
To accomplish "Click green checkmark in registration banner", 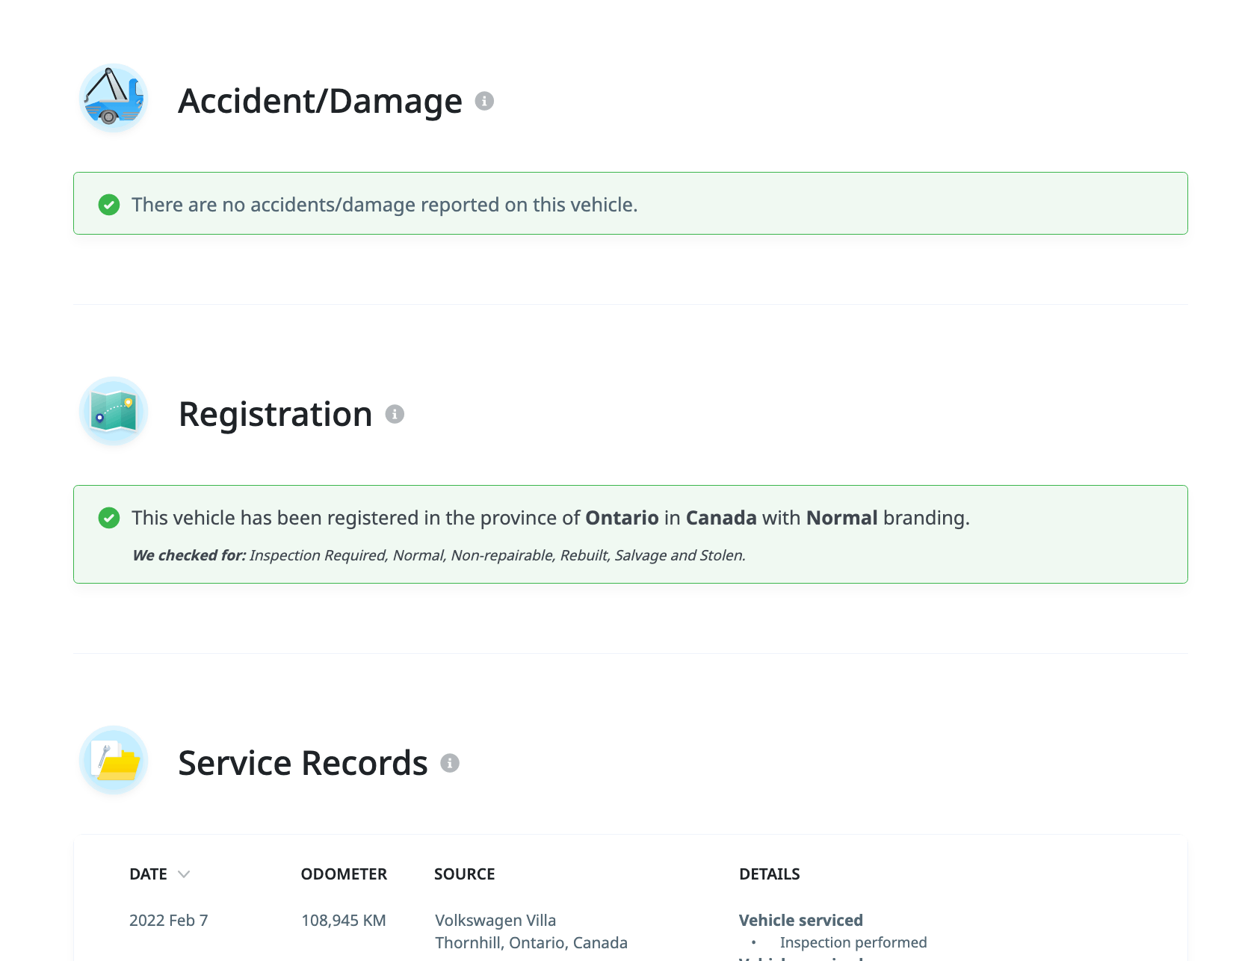I will [109, 518].
